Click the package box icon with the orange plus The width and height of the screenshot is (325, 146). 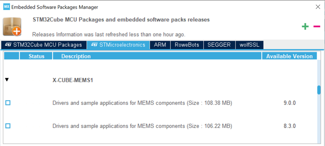point(12,26)
